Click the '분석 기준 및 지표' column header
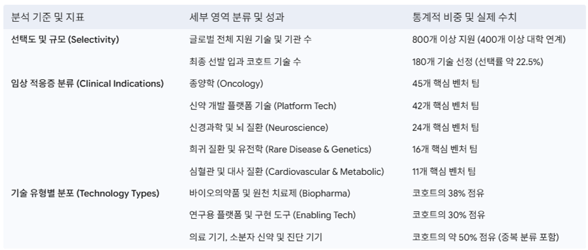Image resolution: width=588 pixels, height=250 pixels. (x=48, y=17)
